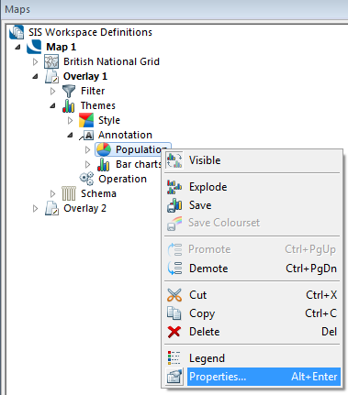Click the red Delete cross icon

click(x=174, y=332)
